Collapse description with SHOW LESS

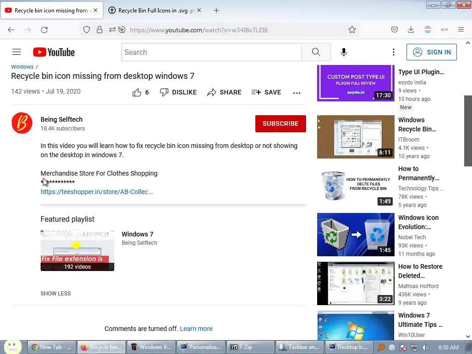pyautogui.click(x=56, y=294)
